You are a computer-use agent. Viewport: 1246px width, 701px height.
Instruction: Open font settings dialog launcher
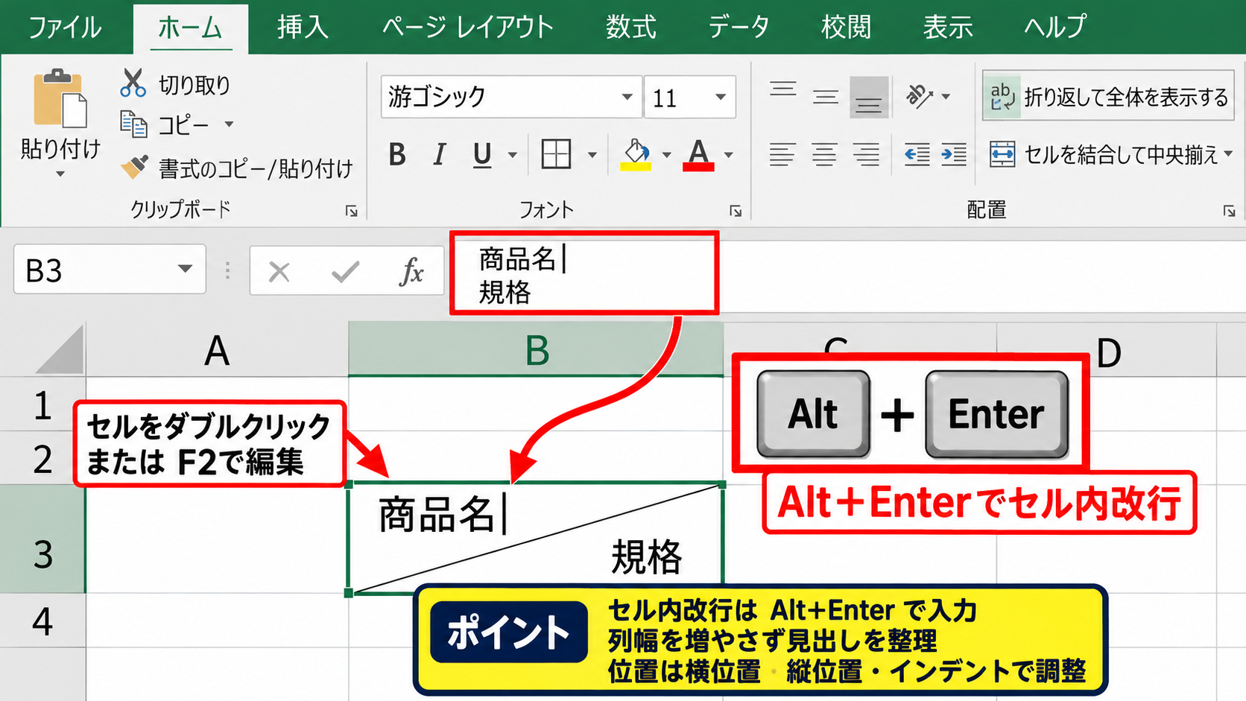[736, 212]
